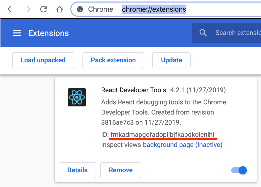
Task: Click the chrome://extensions address bar URL
Action: 154,9
